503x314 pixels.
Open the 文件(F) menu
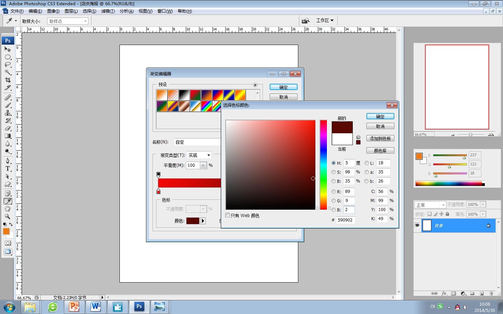click(x=17, y=11)
